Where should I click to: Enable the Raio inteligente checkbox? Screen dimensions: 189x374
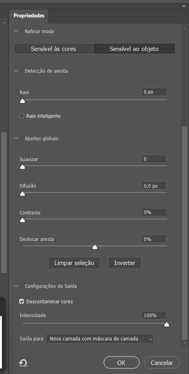(22, 116)
